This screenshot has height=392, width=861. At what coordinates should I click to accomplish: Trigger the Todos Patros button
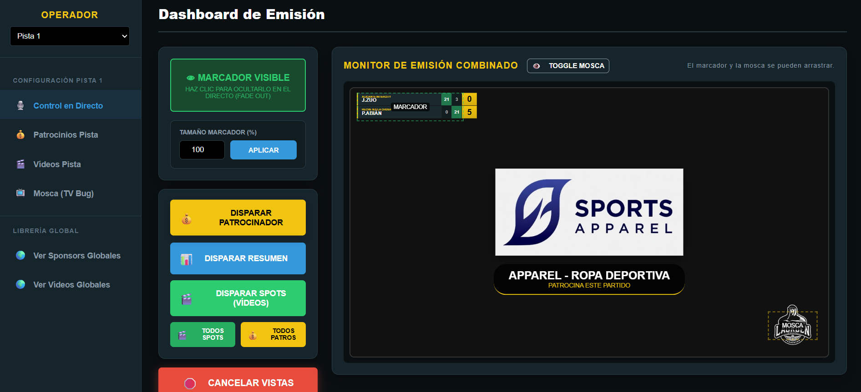click(x=273, y=334)
